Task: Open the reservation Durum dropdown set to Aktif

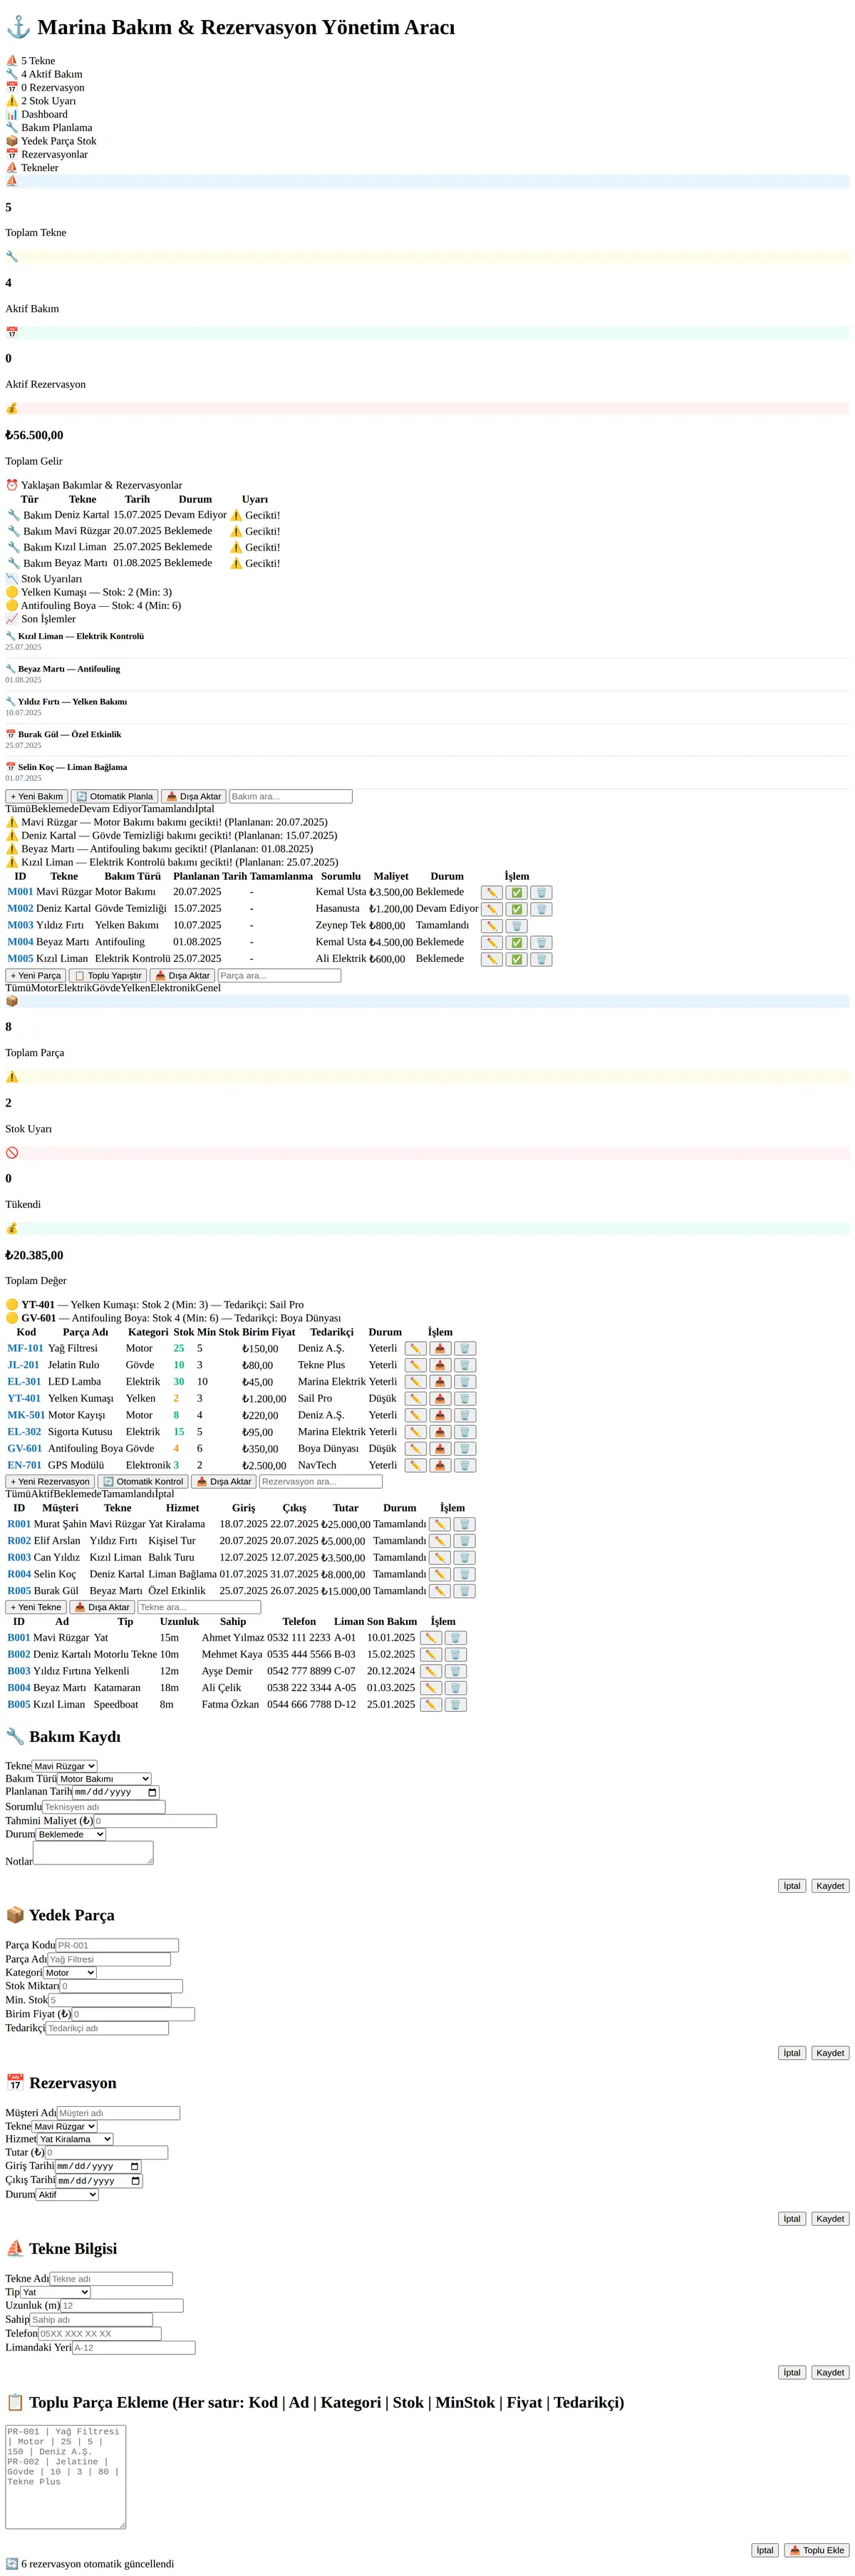Action: [x=67, y=2195]
